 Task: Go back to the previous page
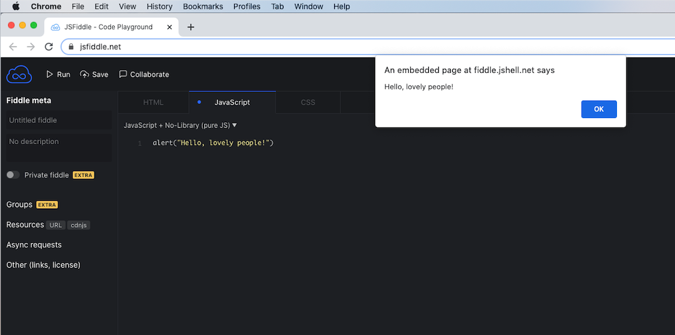coord(13,47)
